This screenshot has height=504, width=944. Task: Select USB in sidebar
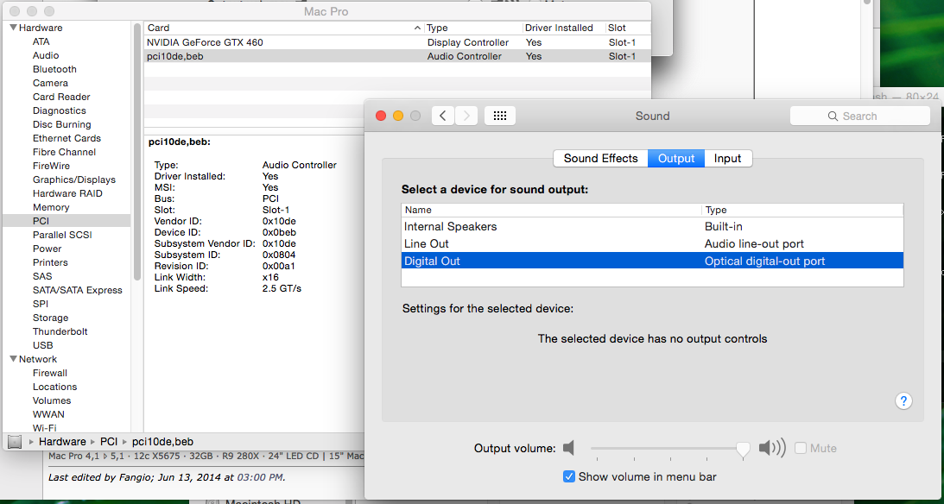[x=42, y=346]
